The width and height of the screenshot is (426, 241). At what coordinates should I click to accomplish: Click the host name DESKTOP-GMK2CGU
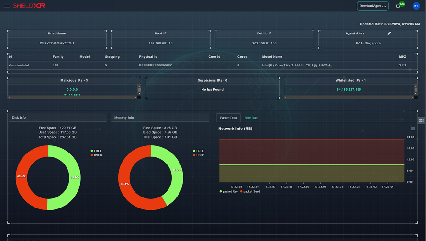[x=57, y=44]
